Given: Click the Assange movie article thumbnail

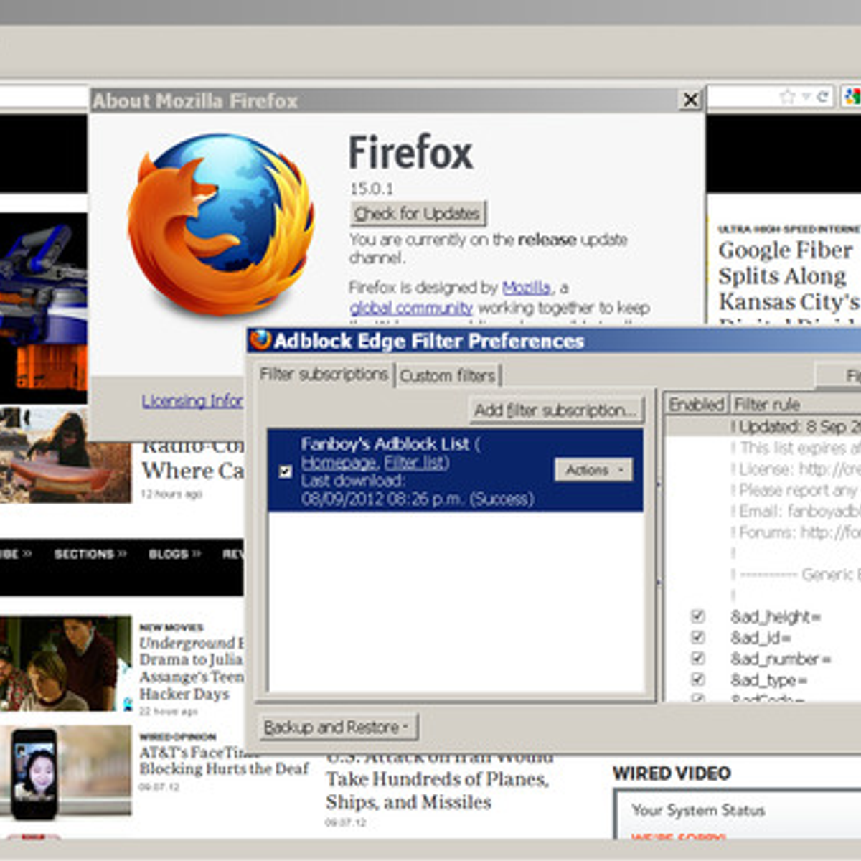Looking at the screenshot, I should point(65,663).
